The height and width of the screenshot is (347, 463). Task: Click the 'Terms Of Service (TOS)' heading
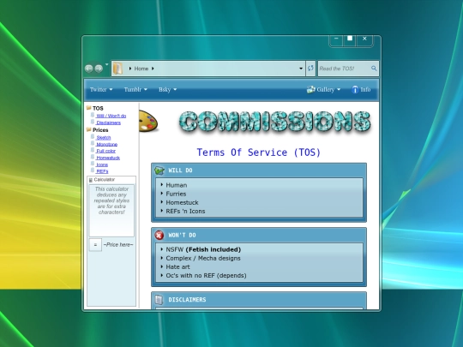click(x=259, y=153)
